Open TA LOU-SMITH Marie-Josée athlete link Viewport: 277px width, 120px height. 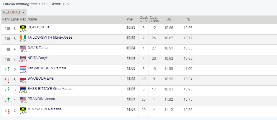pyautogui.click(x=50, y=37)
